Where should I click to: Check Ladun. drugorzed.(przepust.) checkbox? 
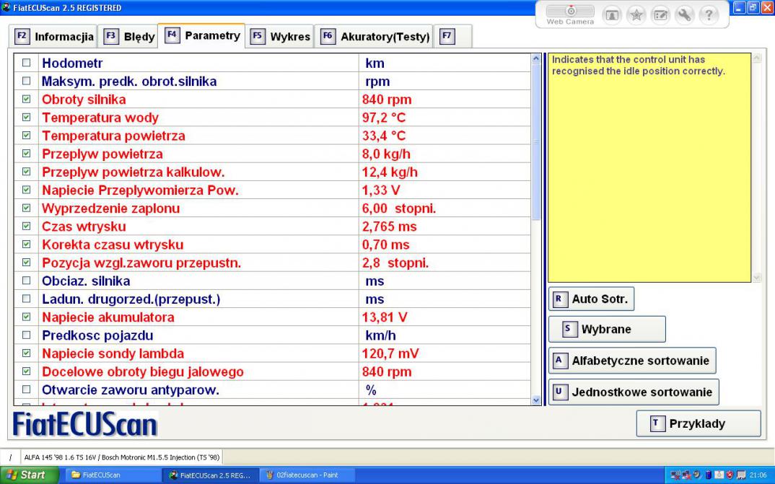pos(26,299)
